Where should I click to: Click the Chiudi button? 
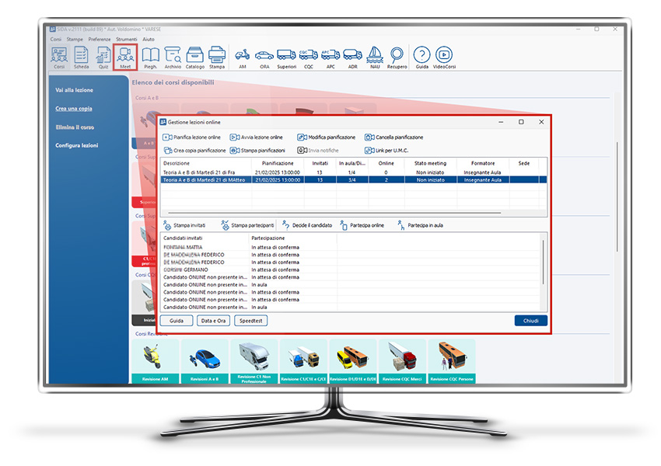[x=530, y=320]
